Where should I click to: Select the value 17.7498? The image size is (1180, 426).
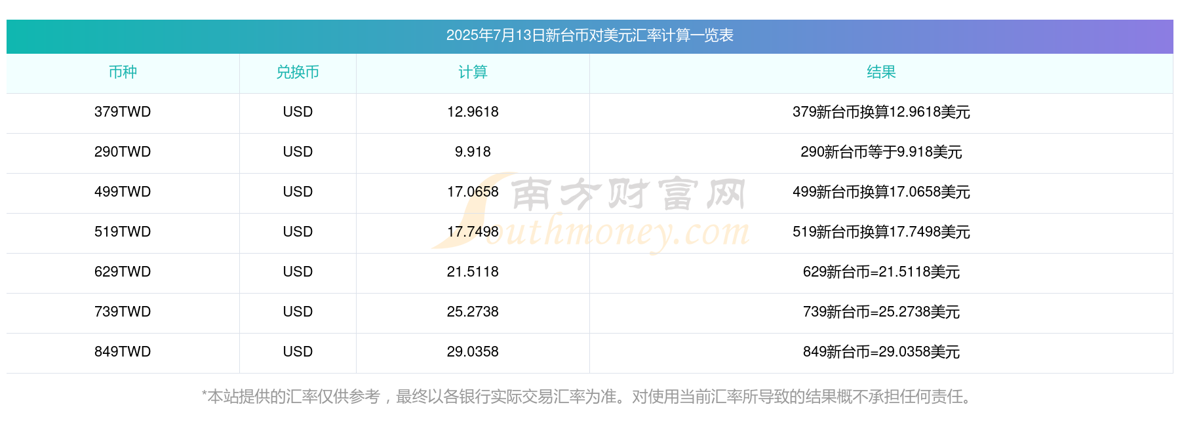473,232
